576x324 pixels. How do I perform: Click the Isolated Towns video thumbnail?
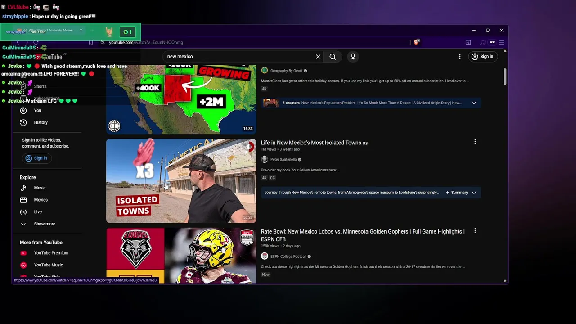pos(181,181)
